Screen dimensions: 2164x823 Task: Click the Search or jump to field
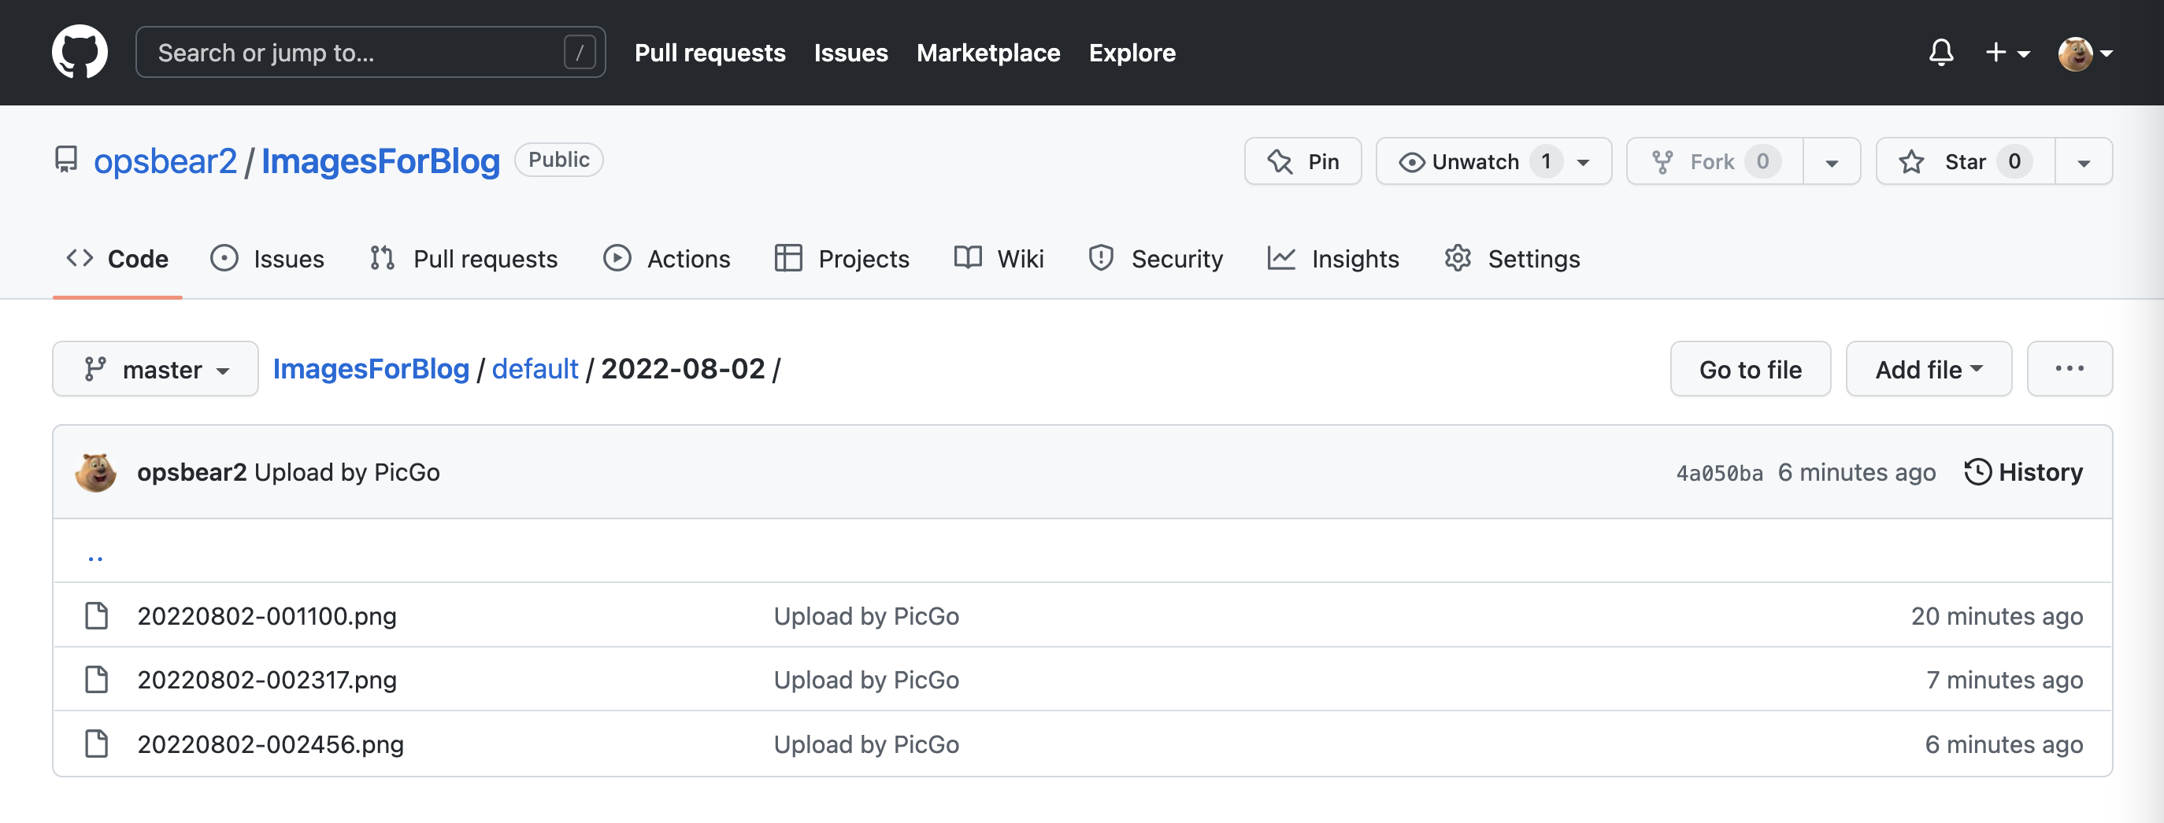370,52
